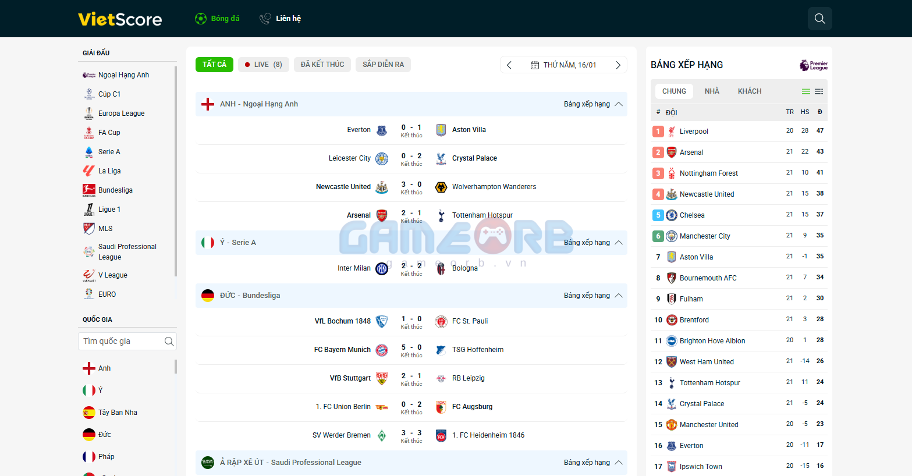
Task: Select the LIVE (8) filter tab
Action: [263, 65]
